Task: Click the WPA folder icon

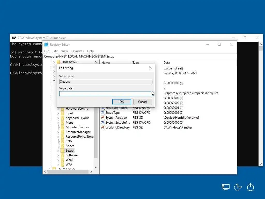Action: point(63,165)
